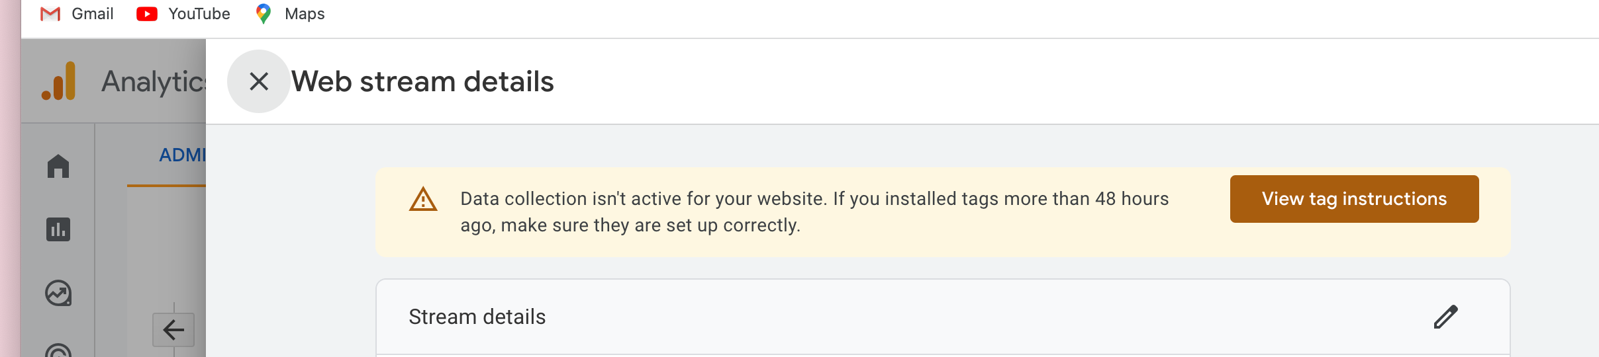Click the pencil icon to edit stream details
The image size is (1599, 357).
pyautogui.click(x=1445, y=317)
